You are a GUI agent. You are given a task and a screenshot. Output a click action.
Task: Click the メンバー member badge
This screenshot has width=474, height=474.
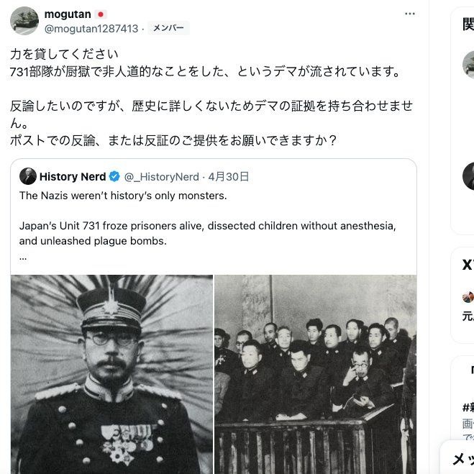168,28
